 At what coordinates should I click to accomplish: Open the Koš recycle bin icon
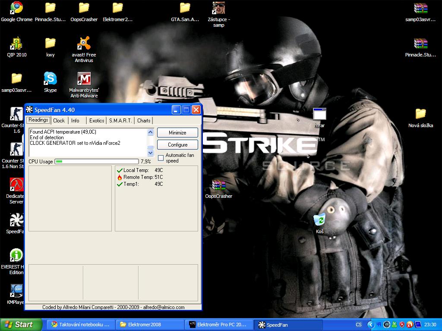(x=319, y=220)
